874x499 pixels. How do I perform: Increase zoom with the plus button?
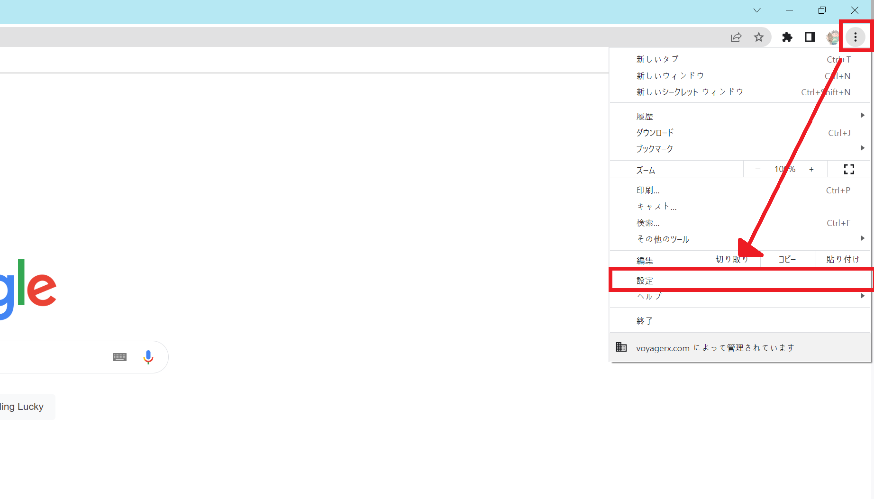click(x=811, y=169)
